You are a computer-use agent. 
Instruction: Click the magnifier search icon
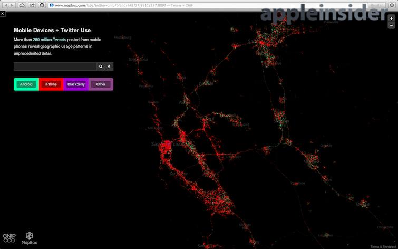(101, 66)
